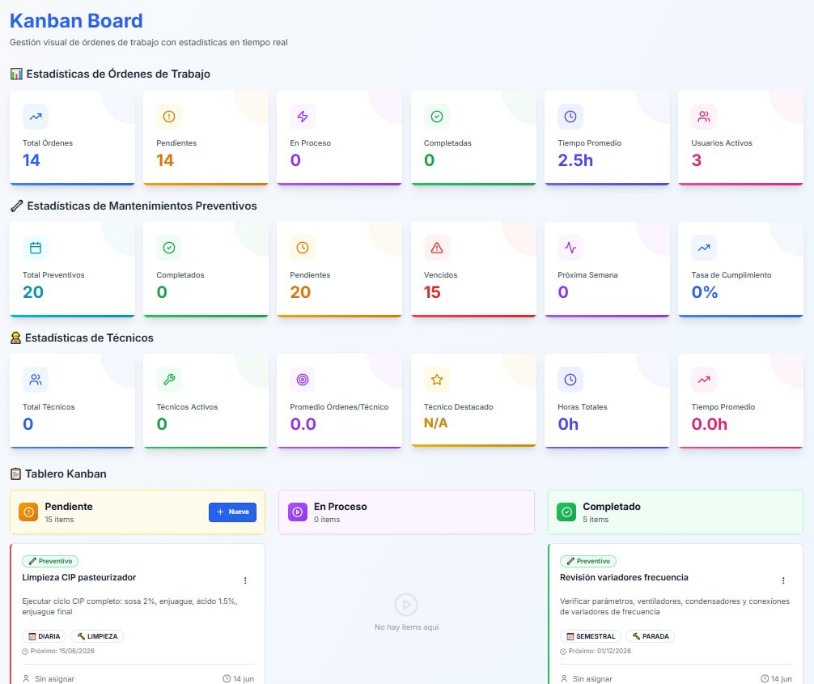Click the Total Órdenes trending-arrow icon
This screenshot has width=814, height=684.
36,117
